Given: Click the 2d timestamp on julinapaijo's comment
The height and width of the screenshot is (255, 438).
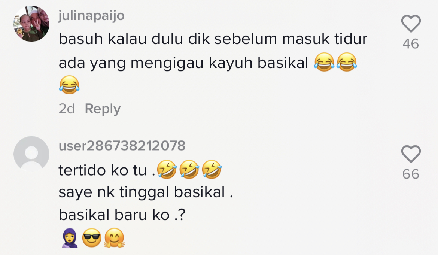Looking at the screenshot, I should coord(67,109).
